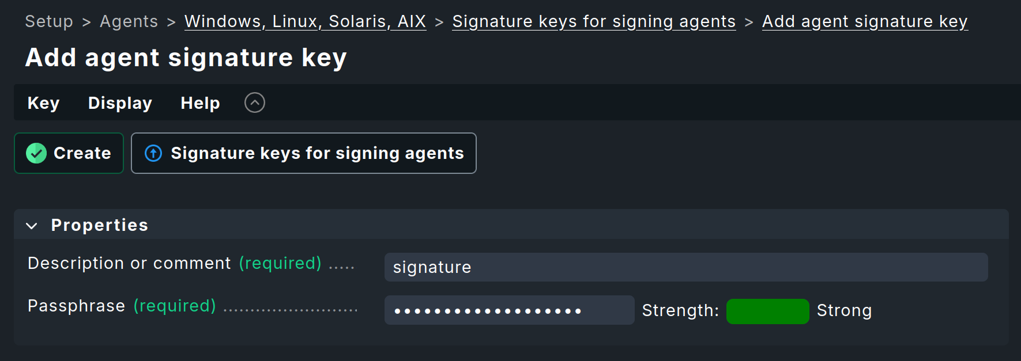Click the Properties section header title
The image size is (1021, 361).
pos(99,225)
